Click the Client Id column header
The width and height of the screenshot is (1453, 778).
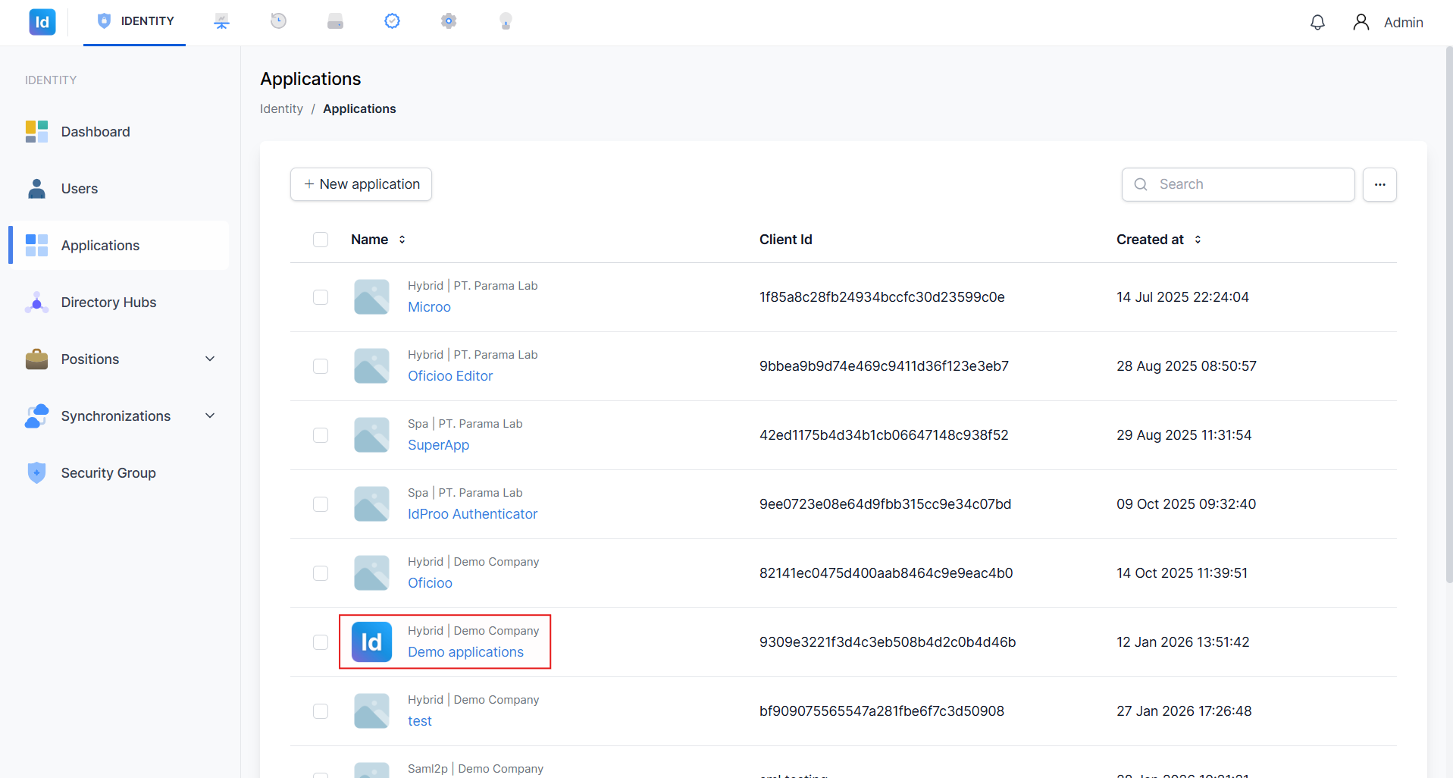(x=785, y=240)
